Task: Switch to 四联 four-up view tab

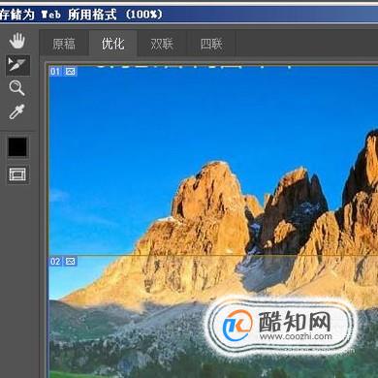Action: point(211,44)
